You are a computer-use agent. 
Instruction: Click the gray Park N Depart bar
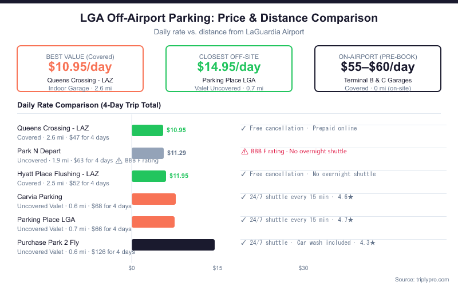[x=147, y=153]
